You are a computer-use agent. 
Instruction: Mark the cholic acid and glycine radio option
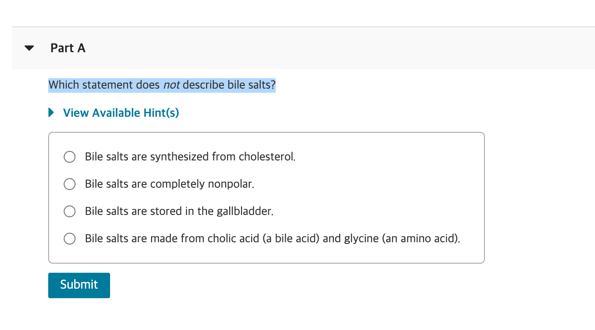point(70,239)
